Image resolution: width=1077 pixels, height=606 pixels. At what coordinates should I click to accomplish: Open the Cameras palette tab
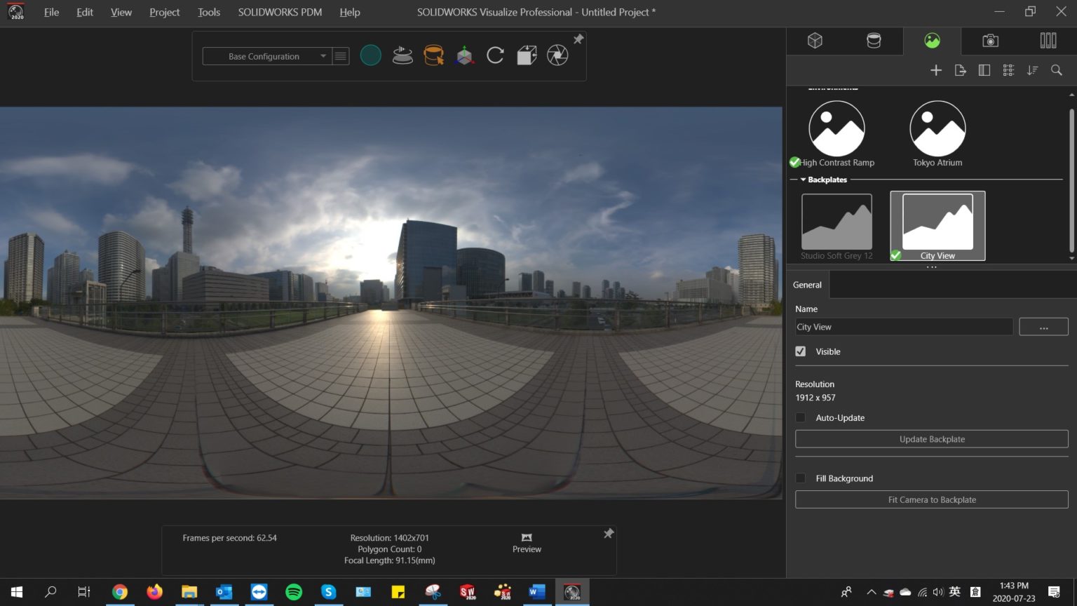pos(990,41)
